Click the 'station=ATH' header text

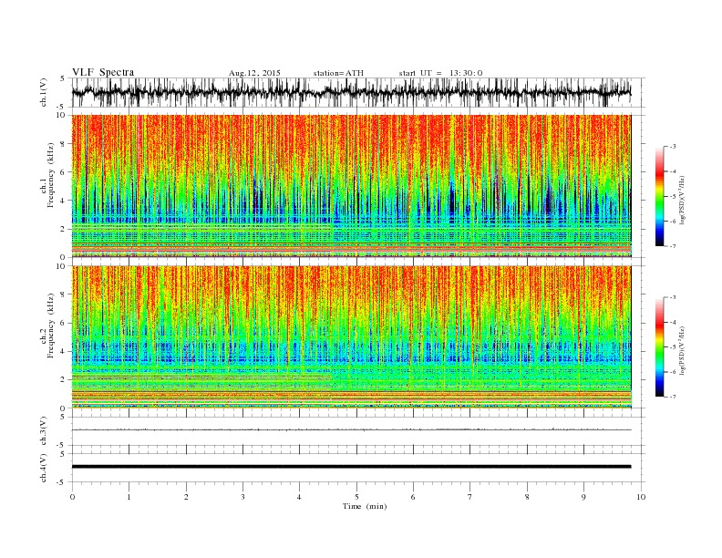tap(338, 73)
